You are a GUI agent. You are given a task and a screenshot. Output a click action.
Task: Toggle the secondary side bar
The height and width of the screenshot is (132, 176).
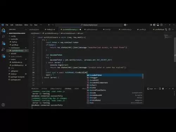[161, 25]
